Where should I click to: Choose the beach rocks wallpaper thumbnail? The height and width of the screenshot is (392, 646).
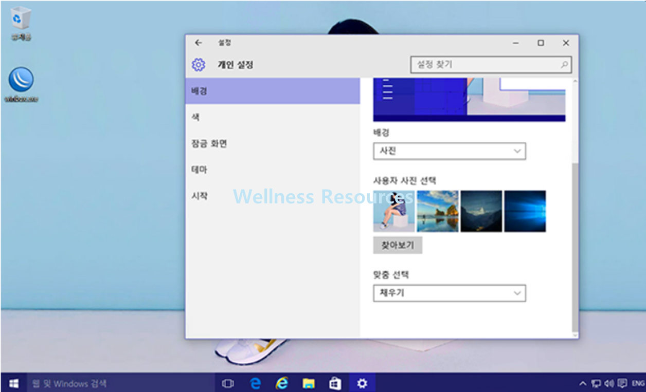click(x=438, y=211)
